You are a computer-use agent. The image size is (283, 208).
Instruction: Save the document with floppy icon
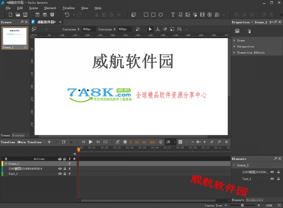pyautogui.click(x=25, y=15)
